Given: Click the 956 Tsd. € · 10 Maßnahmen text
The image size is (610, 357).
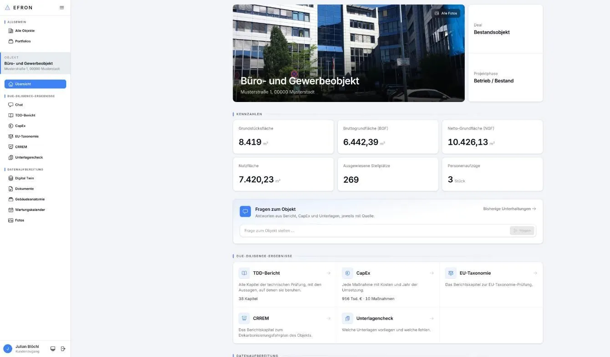Looking at the screenshot, I should click(368, 299).
